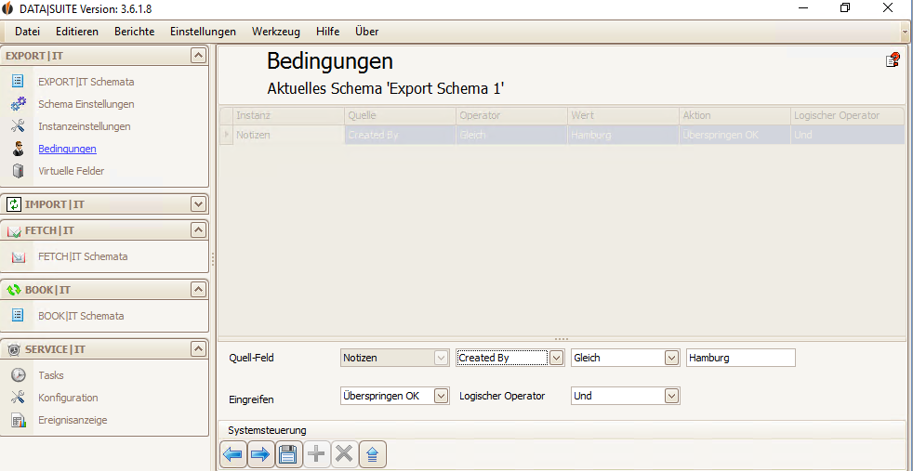Viewport: 913px width, 471px height.
Task: Open the Und logical operator dropdown
Action: click(672, 396)
